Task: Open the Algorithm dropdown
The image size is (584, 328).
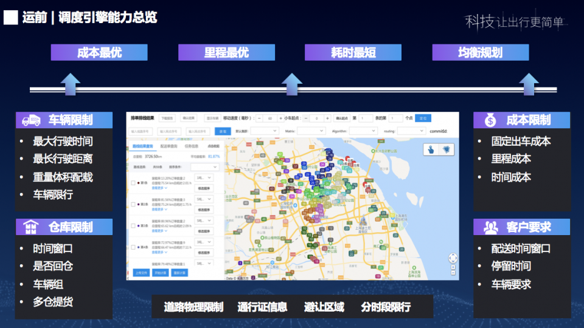Action: (x=363, y=131)
